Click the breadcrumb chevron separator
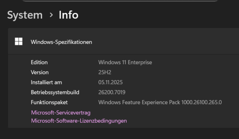 tap(51, 15)
